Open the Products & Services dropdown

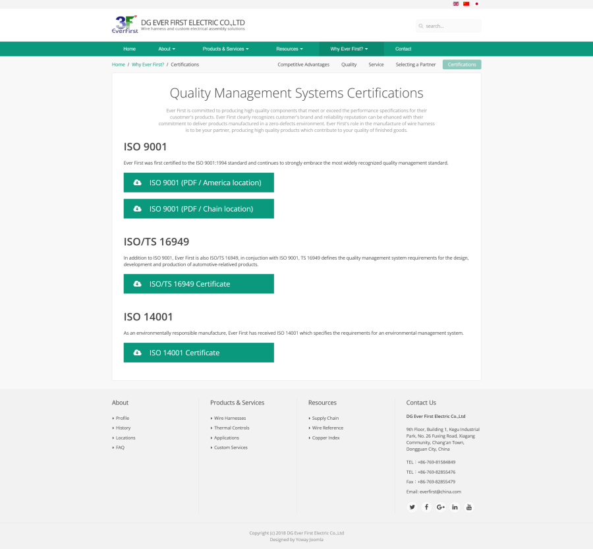click(225, 49)
